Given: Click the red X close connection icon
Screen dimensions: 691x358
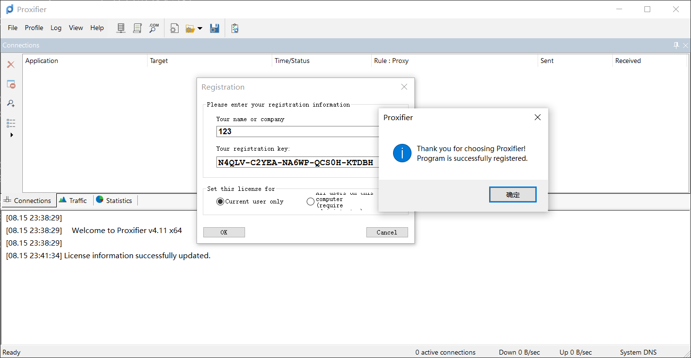Looking at the screenshot, I should click(11, 64).
